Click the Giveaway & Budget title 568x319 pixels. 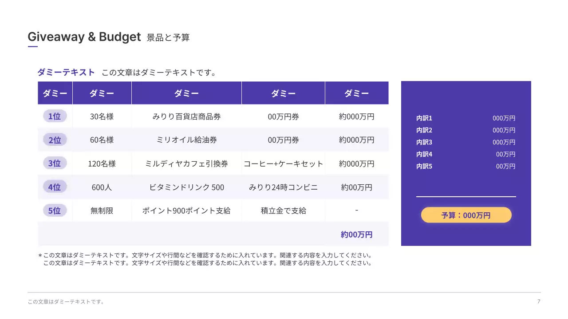(x=84, y=37)
